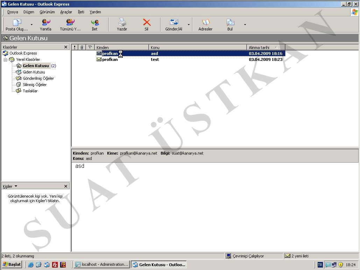Click Çevrimiçi Çalışıyor status indicator
360x270 pixels.
[x=245, y=256]
